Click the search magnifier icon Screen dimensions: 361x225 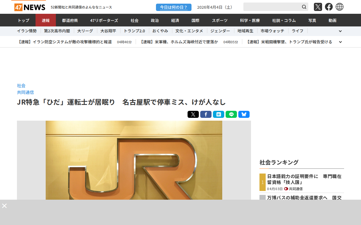click(x=304, y=7)
